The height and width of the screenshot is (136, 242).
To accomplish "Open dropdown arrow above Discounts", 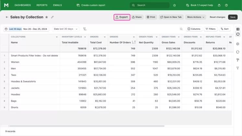I will coord(200,37).
